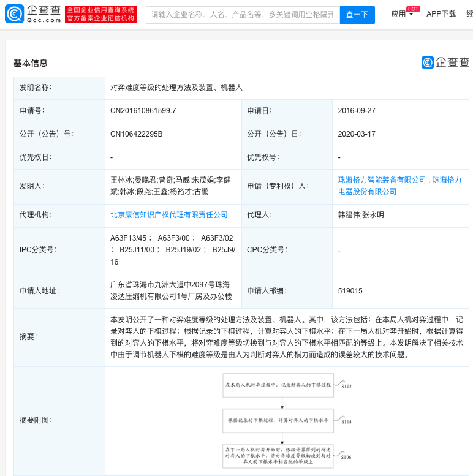Open 珠海格力电器股份有限公司 applicant link
The image size is (473, 476).
399,186
